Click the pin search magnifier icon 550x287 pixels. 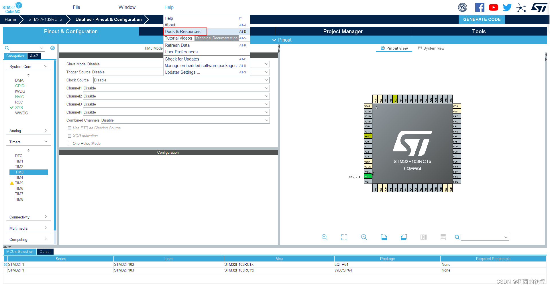[x=457, y=237]
